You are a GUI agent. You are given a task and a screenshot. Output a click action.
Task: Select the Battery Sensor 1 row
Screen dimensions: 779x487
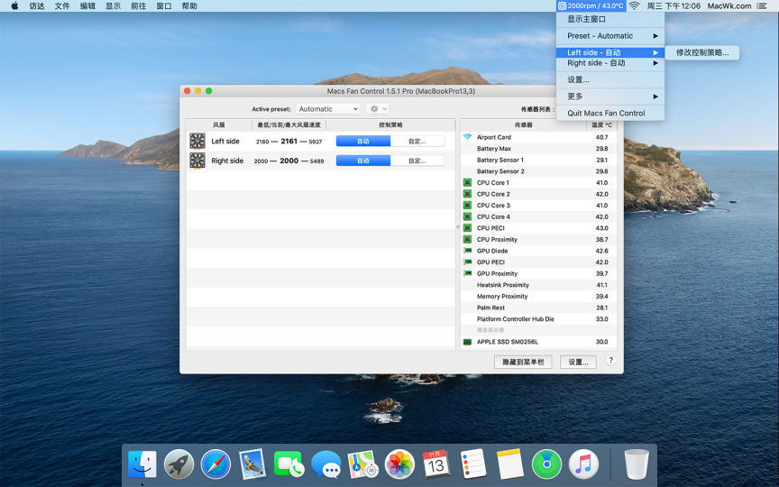point(538,160)
